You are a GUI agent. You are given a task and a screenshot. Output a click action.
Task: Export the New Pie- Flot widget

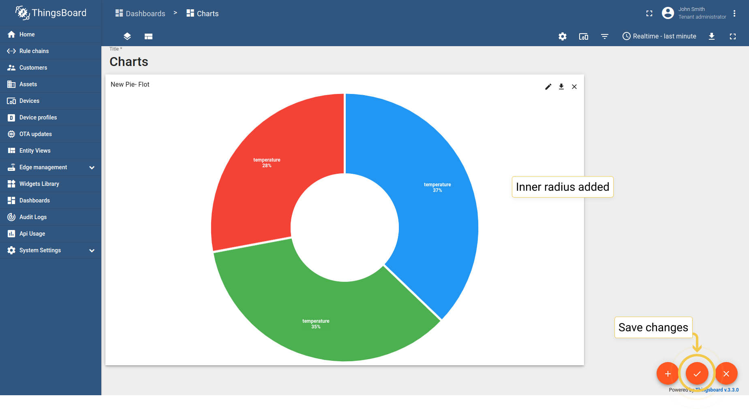click(x=561, y=87)
